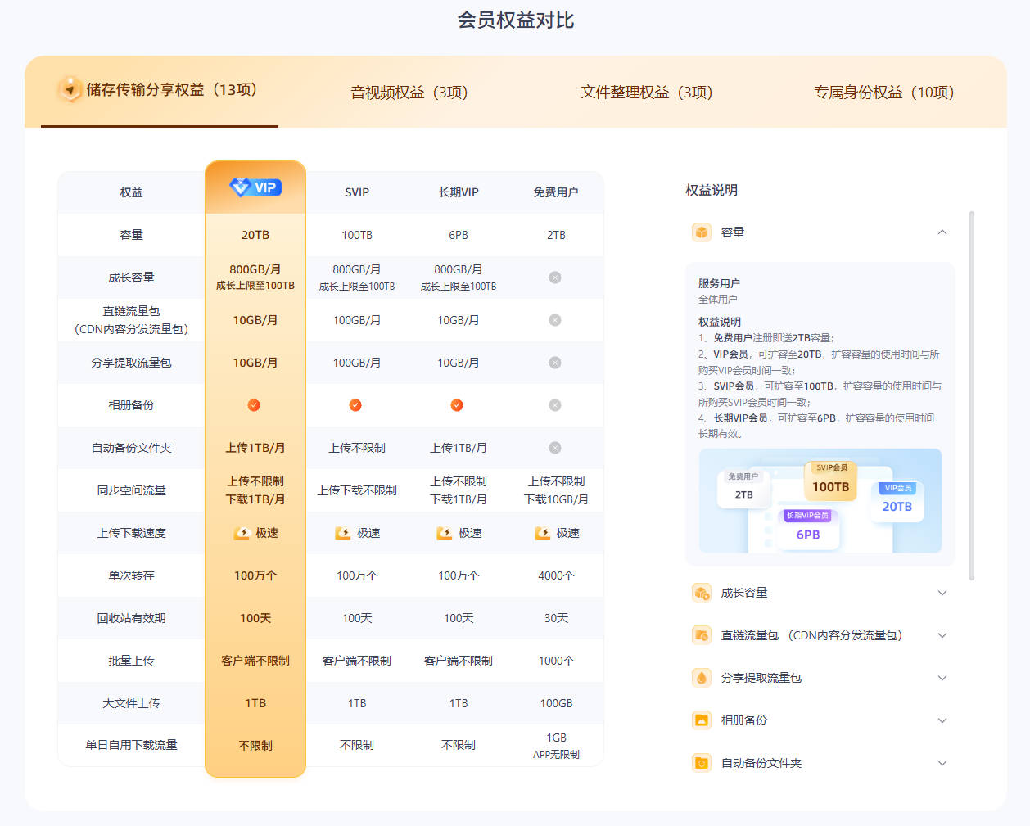Switch to the 专属身份权益 tab
The width and height of the screenshot is (1030, 826).
pos(884,93)
